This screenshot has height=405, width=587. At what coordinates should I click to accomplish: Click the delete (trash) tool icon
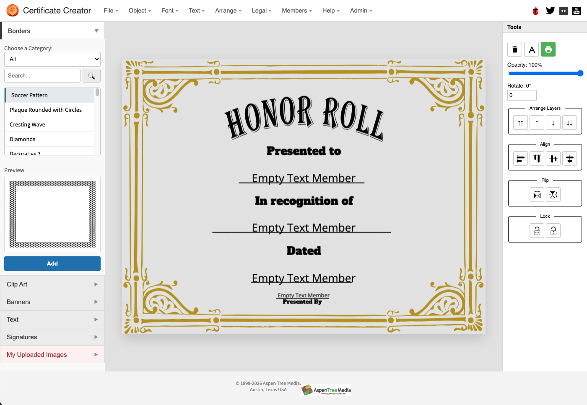[x=514, y=49]
